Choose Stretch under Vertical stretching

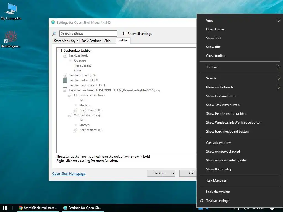(x=84, y=125)
